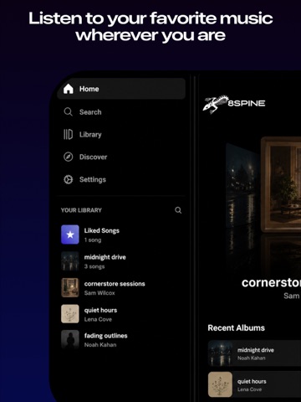301x402 pixels.
Task: Click the 8SPINE logo
Action: click(234, 104)
